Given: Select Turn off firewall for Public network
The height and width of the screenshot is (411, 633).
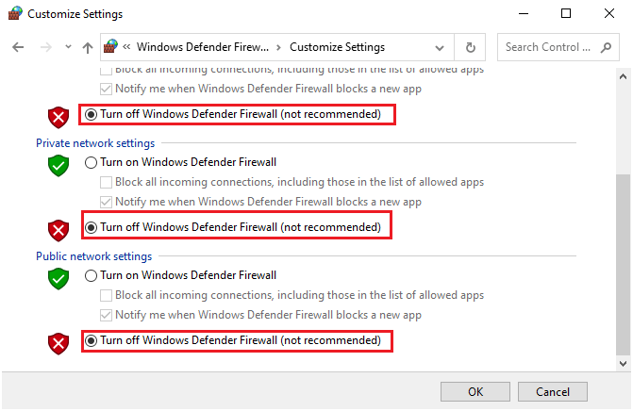Looking at the screenshot, I should pyautogui.click(x=91, y=341).
